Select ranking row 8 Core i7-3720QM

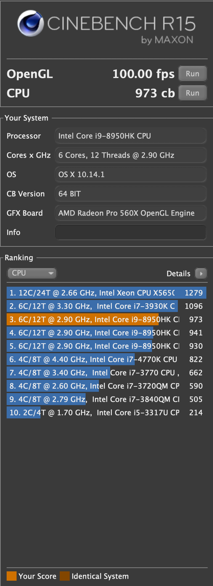point(106,386)
